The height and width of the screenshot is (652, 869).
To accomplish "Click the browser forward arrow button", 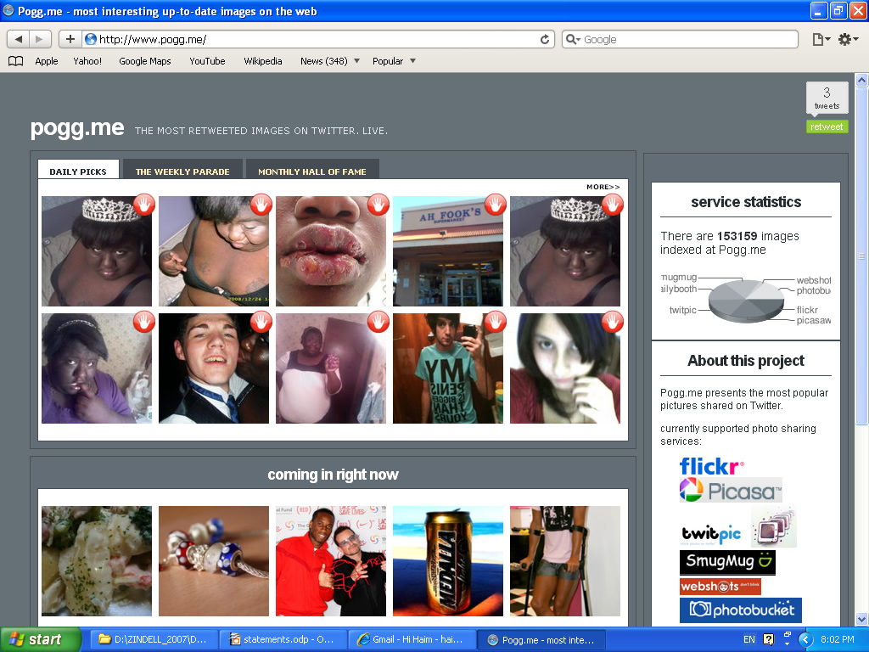I will coord(39,39).
